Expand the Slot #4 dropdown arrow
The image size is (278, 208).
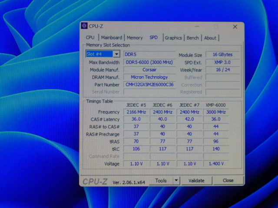pos(116,54)
